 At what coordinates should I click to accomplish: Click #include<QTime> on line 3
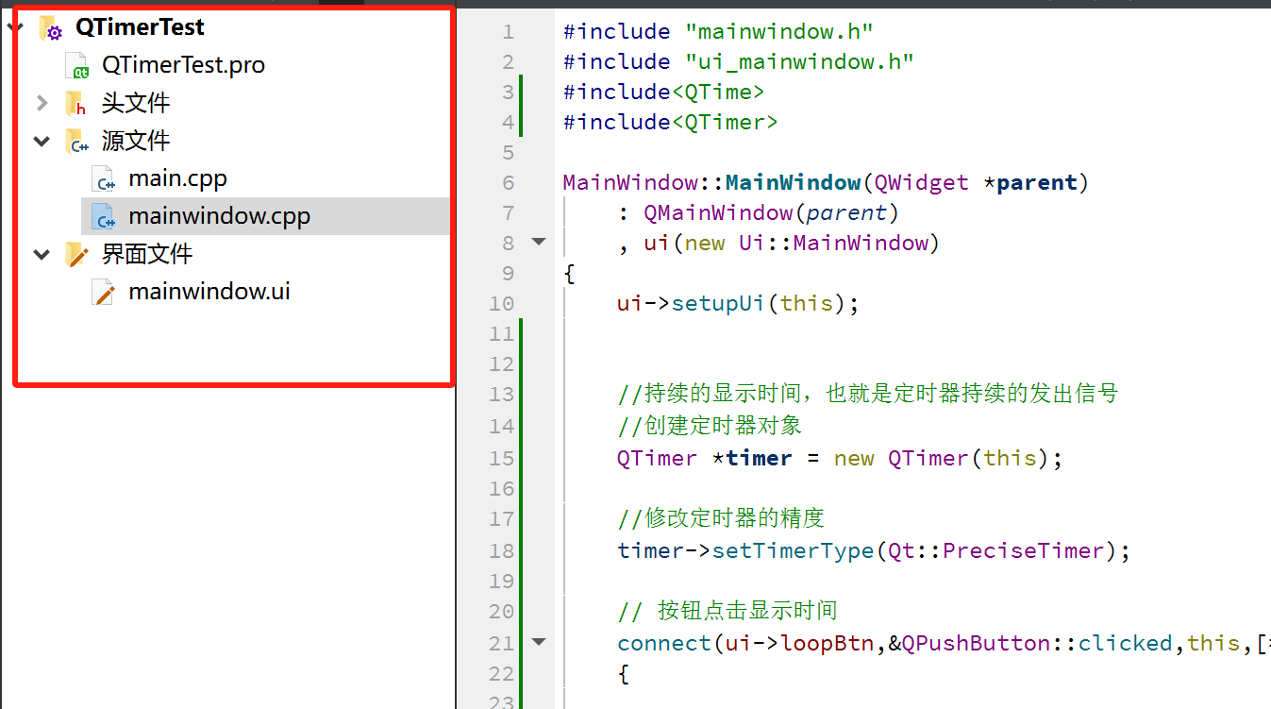pyautogui.click(x=663, y=92)
